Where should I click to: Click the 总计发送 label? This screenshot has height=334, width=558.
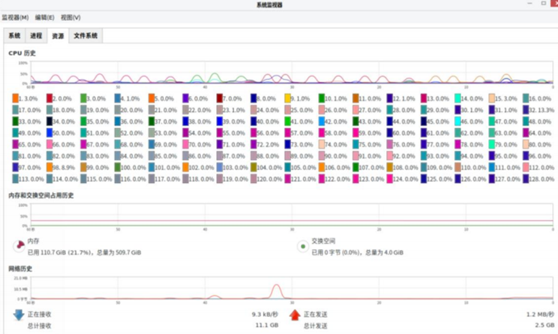[x=315, y=326]
